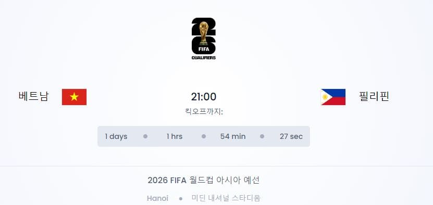Open 2026 FIFA 월드컵 아시아 예선 competition link
Image resolution: width=433 pixels, height=205 pixels.
pyautogui.click(x=204, y=180)
